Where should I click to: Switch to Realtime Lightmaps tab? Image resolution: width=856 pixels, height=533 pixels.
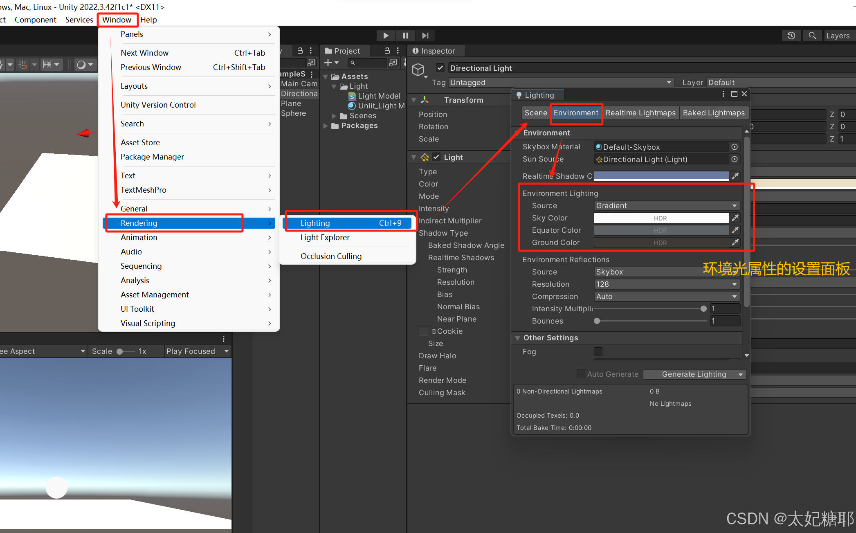640,113
